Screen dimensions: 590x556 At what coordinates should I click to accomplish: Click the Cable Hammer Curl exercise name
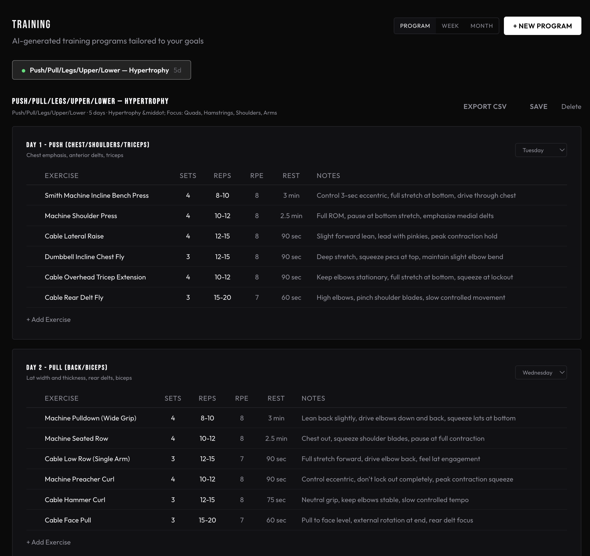tap(75, 500)
